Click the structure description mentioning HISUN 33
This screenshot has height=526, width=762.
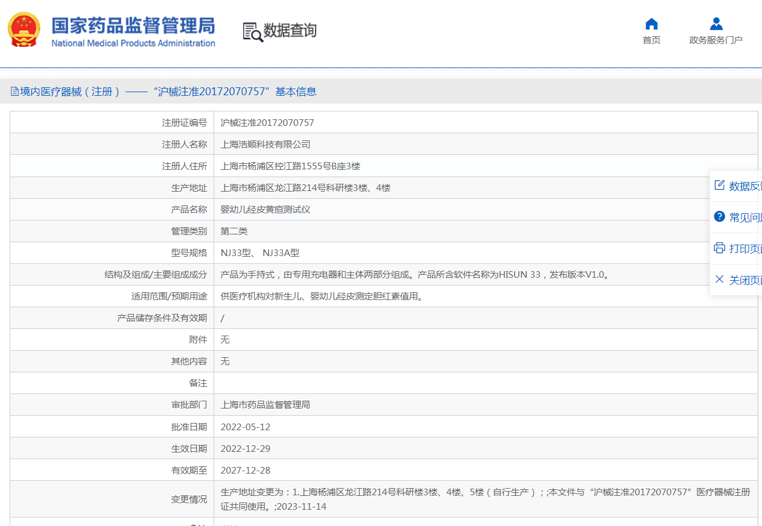[x=416, y=274]
